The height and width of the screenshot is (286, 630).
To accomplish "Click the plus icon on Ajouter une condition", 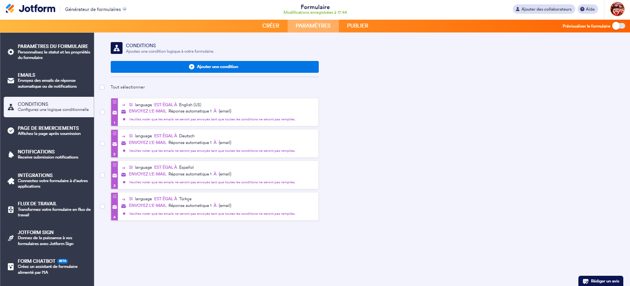I will point(192,67).
